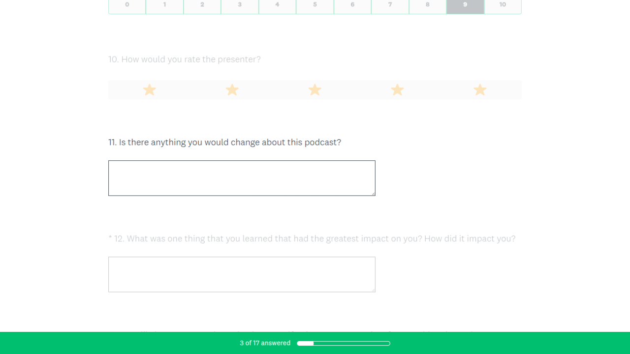Choose rating 2 on the scale

coord(202,5)
